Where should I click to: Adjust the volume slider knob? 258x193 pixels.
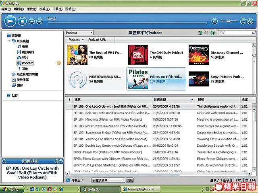click(x=229, y=21)
